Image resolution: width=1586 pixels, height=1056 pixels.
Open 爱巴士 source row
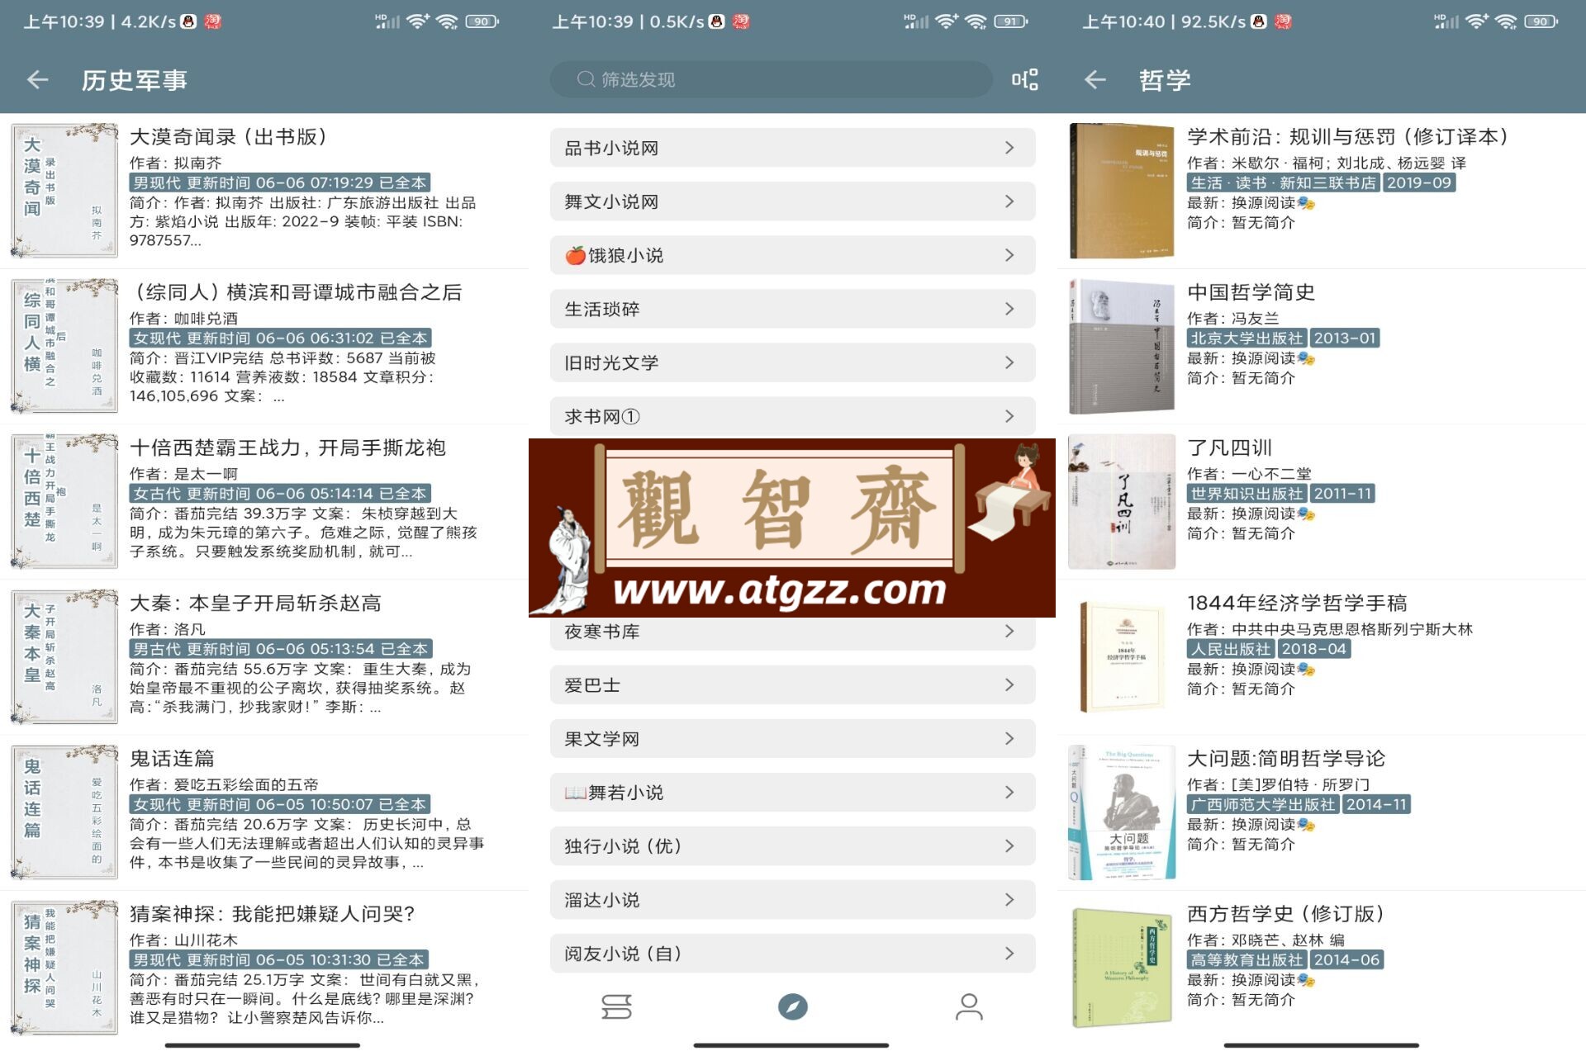[792, 685]
